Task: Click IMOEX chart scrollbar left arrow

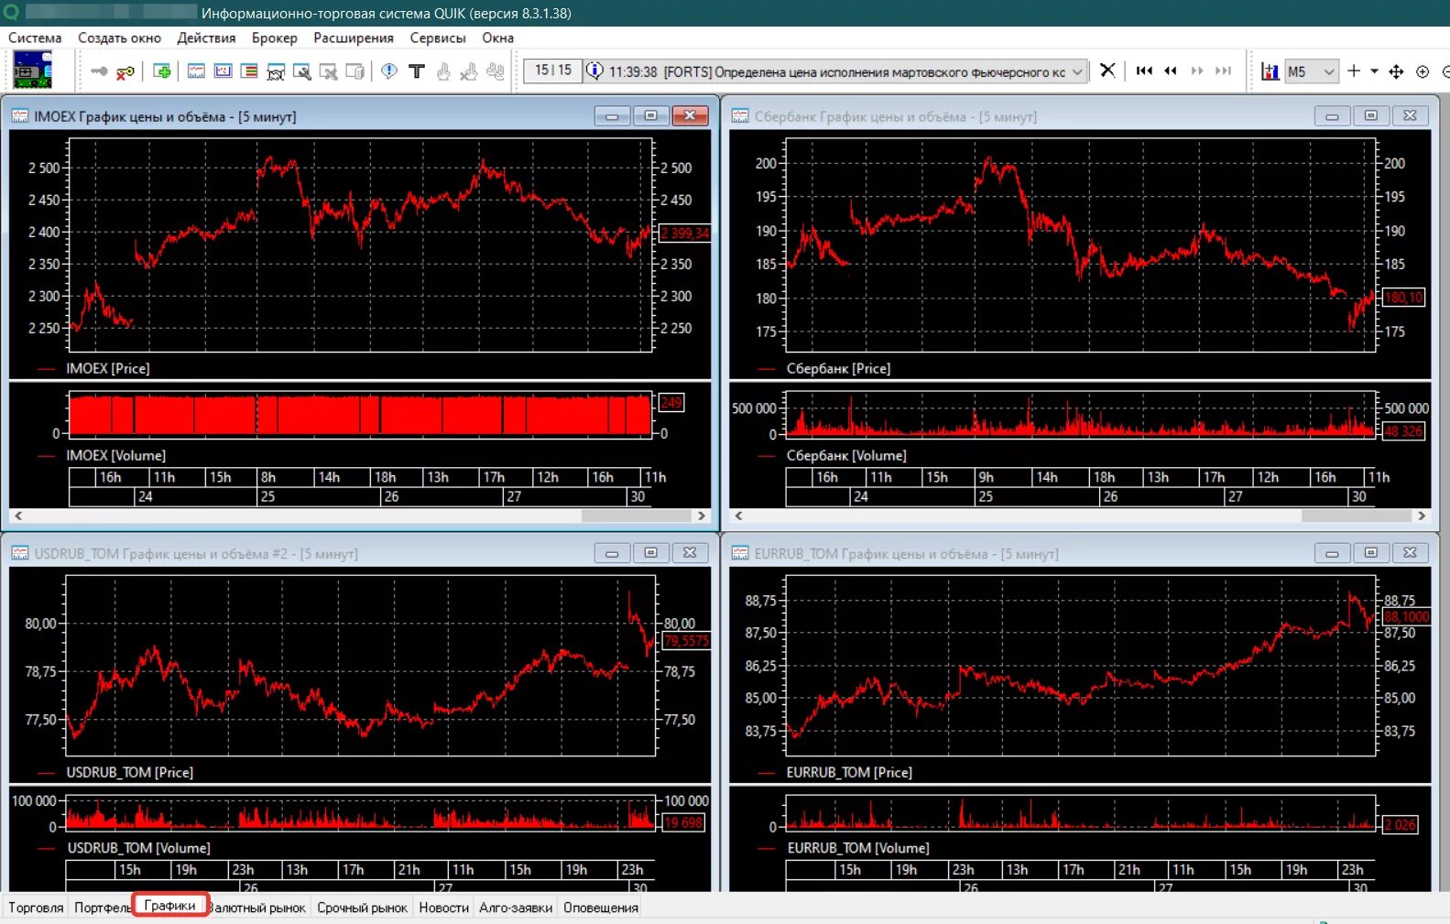Action: click(18, 516)
